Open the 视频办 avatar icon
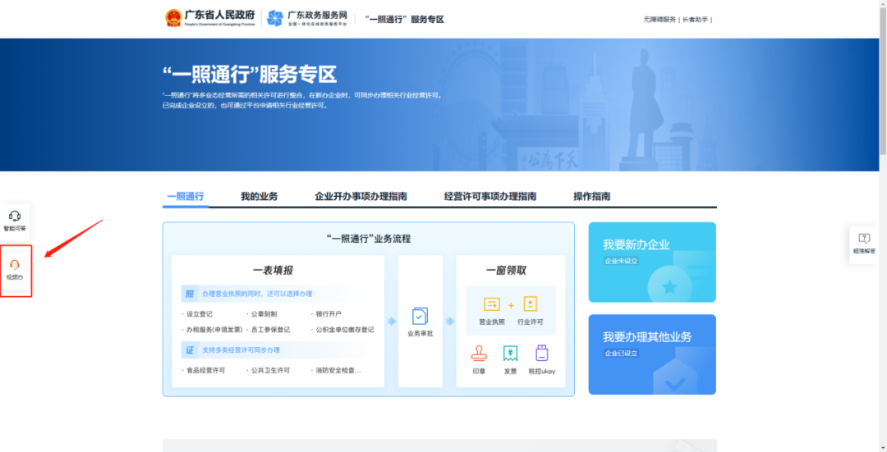 [x=15, y=264]
